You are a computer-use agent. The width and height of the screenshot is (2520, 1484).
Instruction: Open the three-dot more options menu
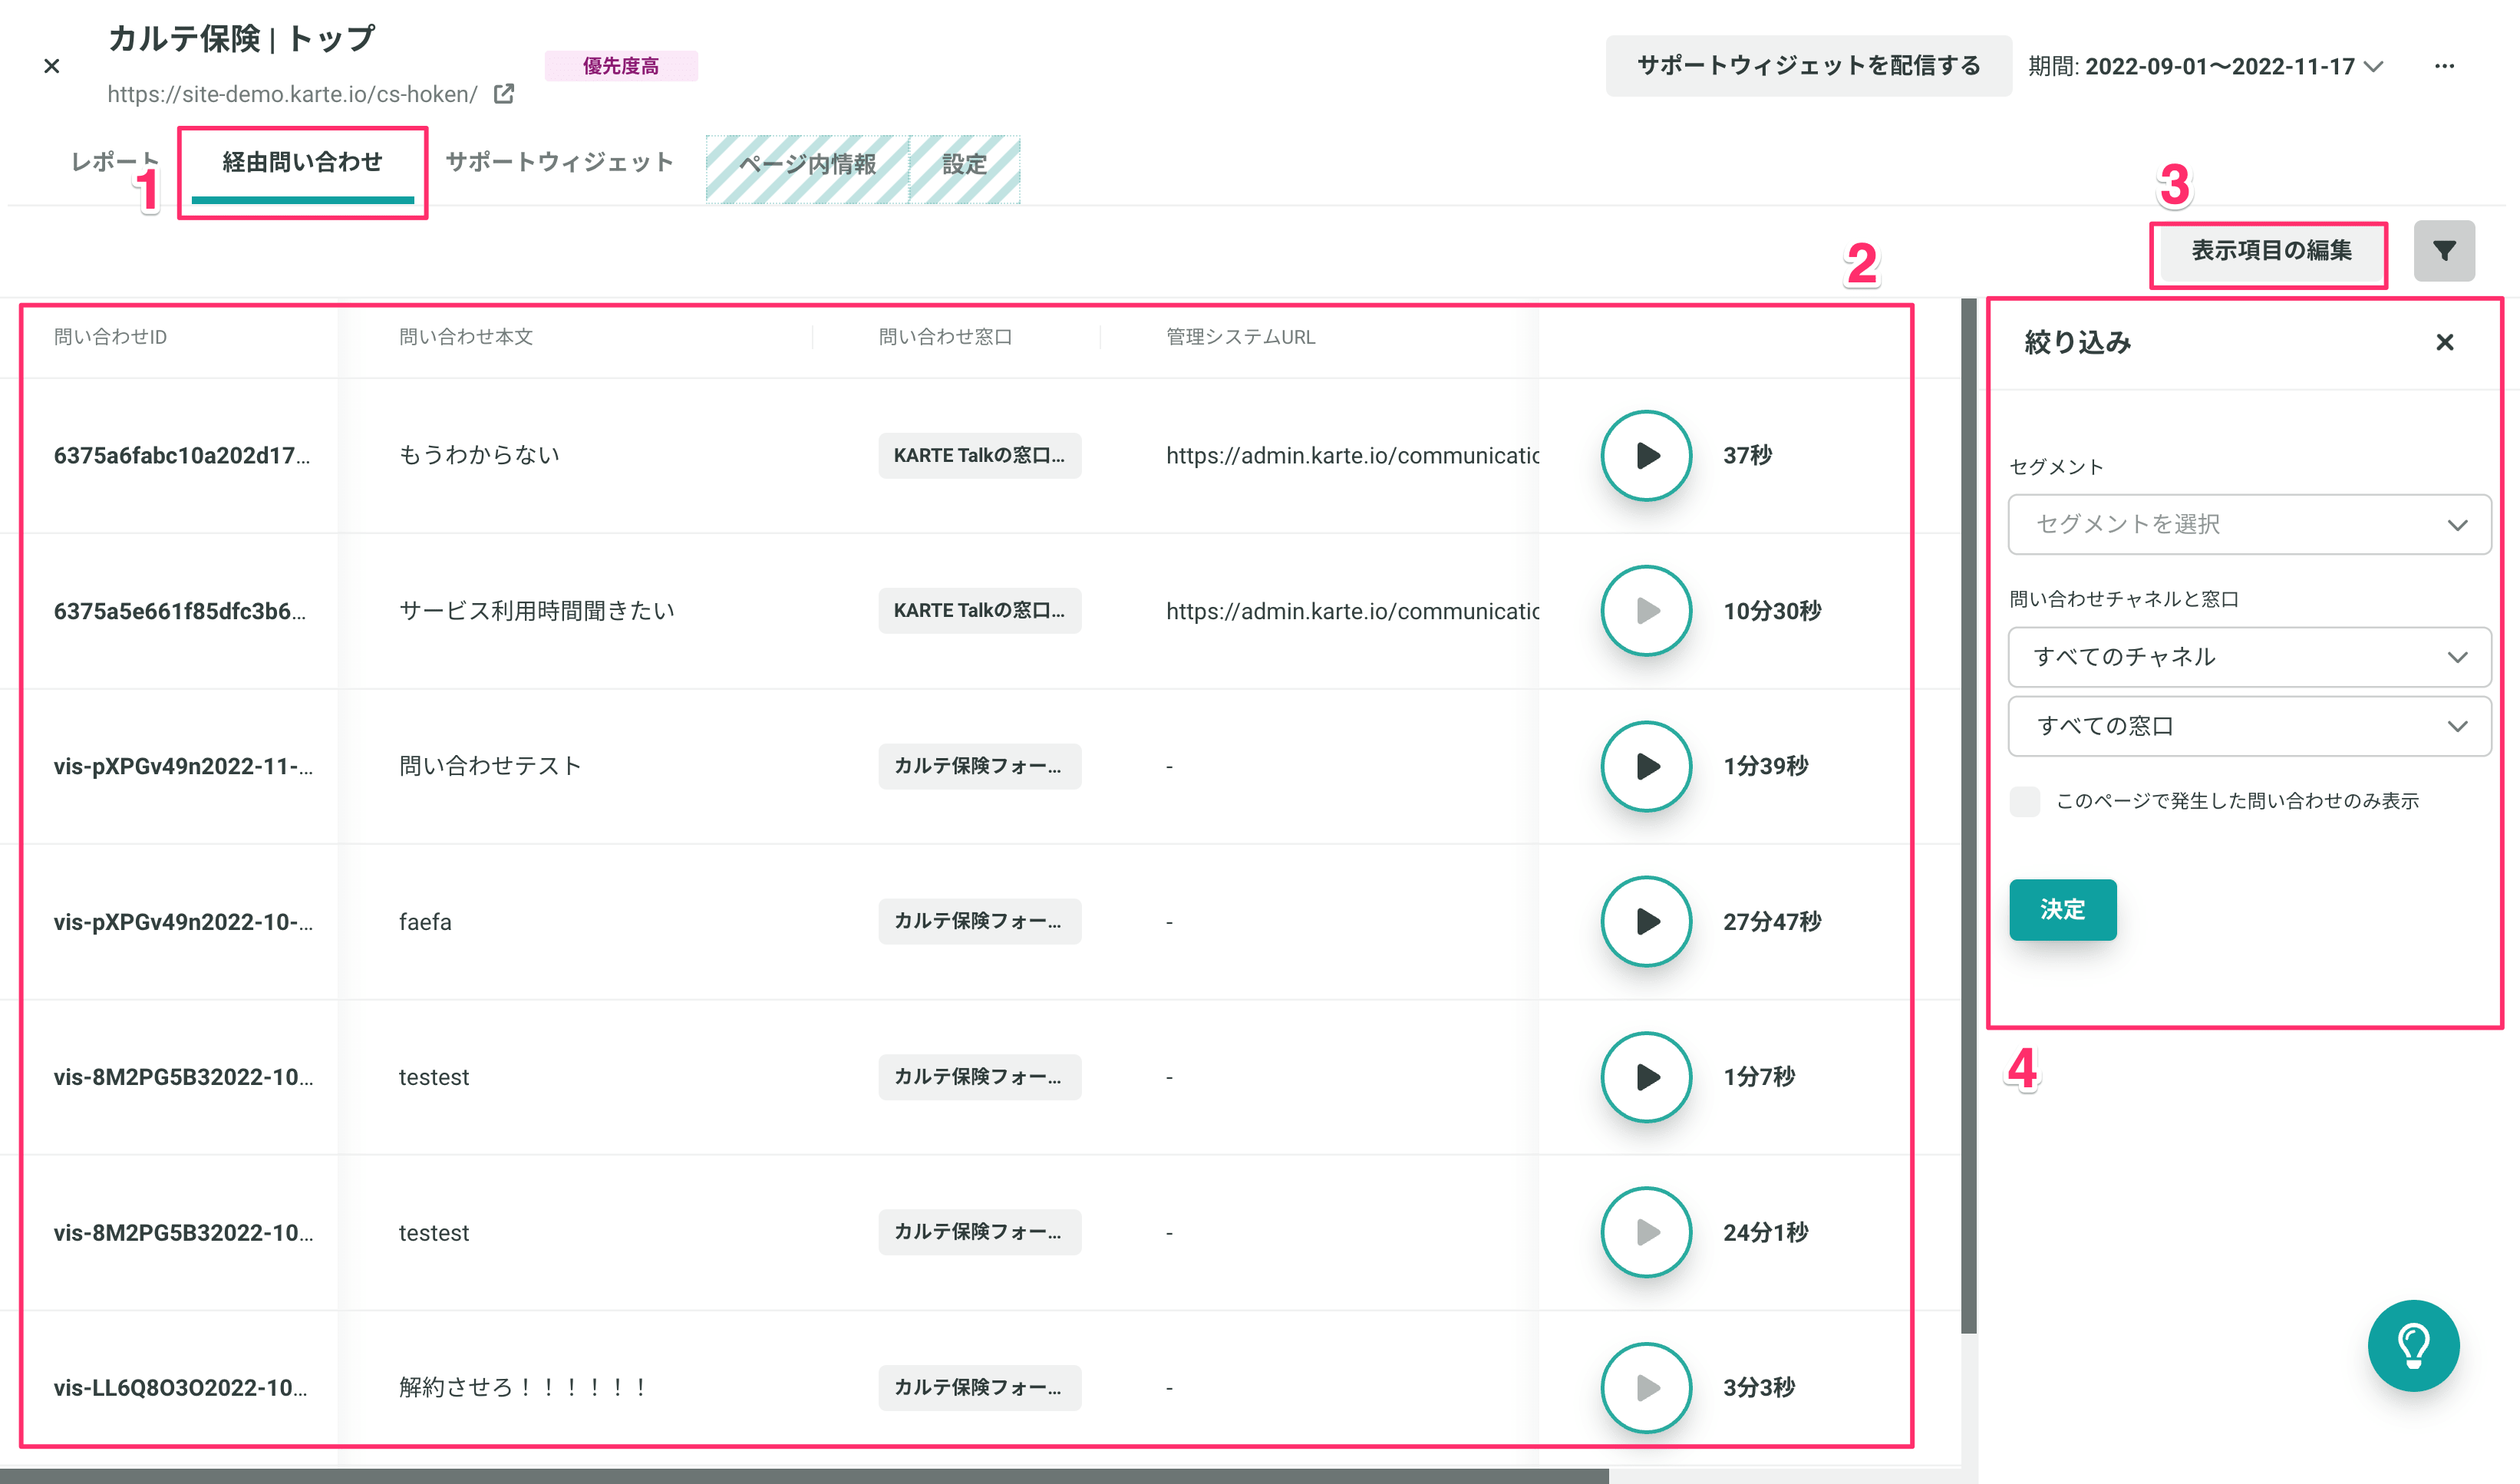coord(2443,66)
